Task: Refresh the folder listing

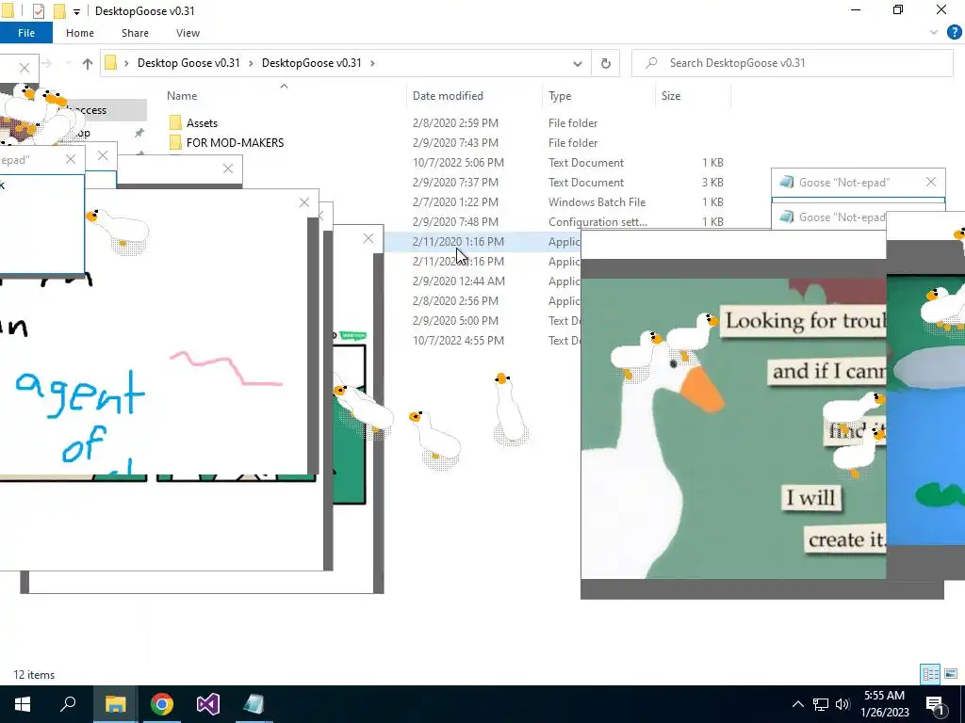Action: [x=606, y=63]
